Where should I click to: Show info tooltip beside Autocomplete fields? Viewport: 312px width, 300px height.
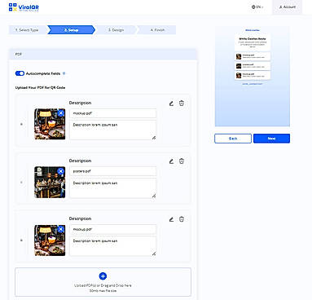[64, 73]
